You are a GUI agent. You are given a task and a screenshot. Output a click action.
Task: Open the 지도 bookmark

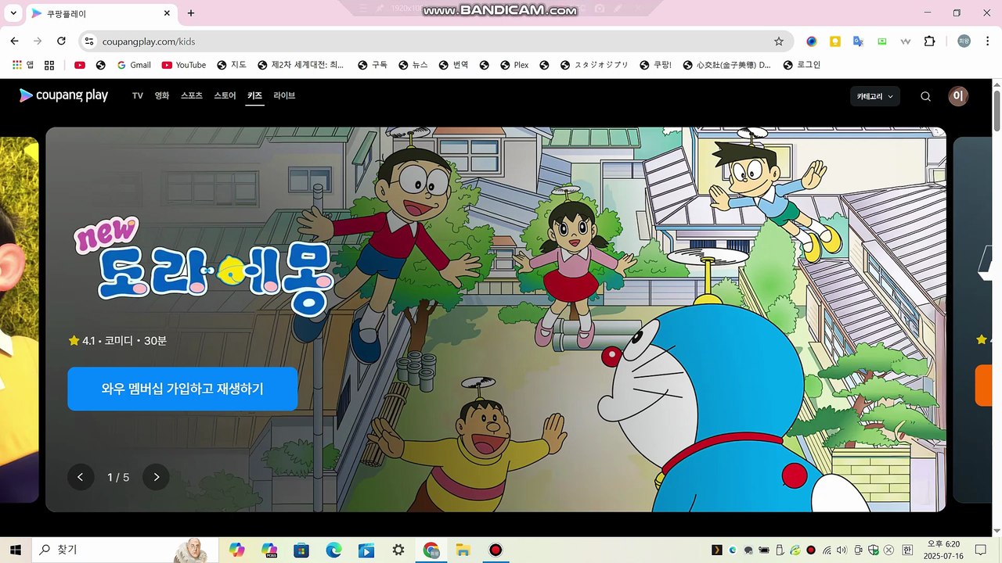point(232,65)
